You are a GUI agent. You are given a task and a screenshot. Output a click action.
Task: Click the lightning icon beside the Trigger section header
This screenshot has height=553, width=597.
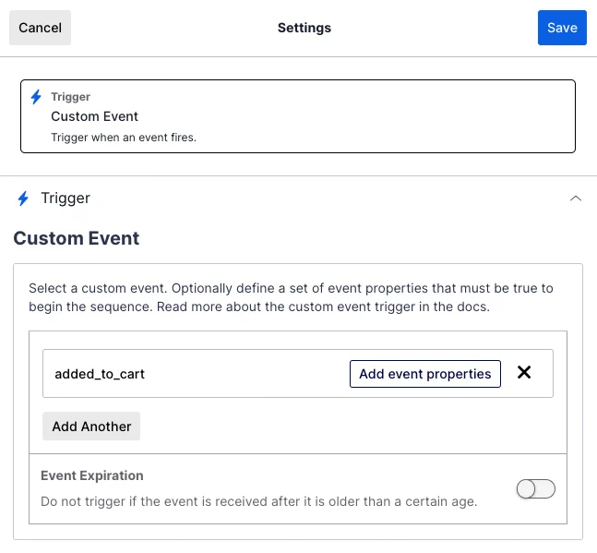tap(24, 198)
